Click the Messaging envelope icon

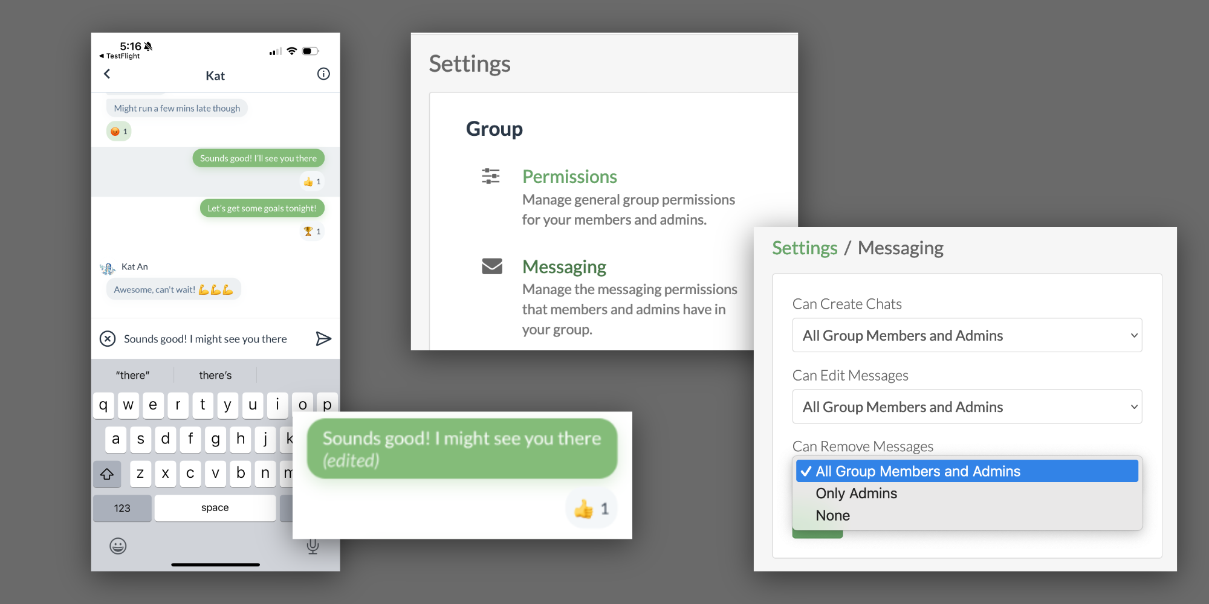[x=492, y=266]
